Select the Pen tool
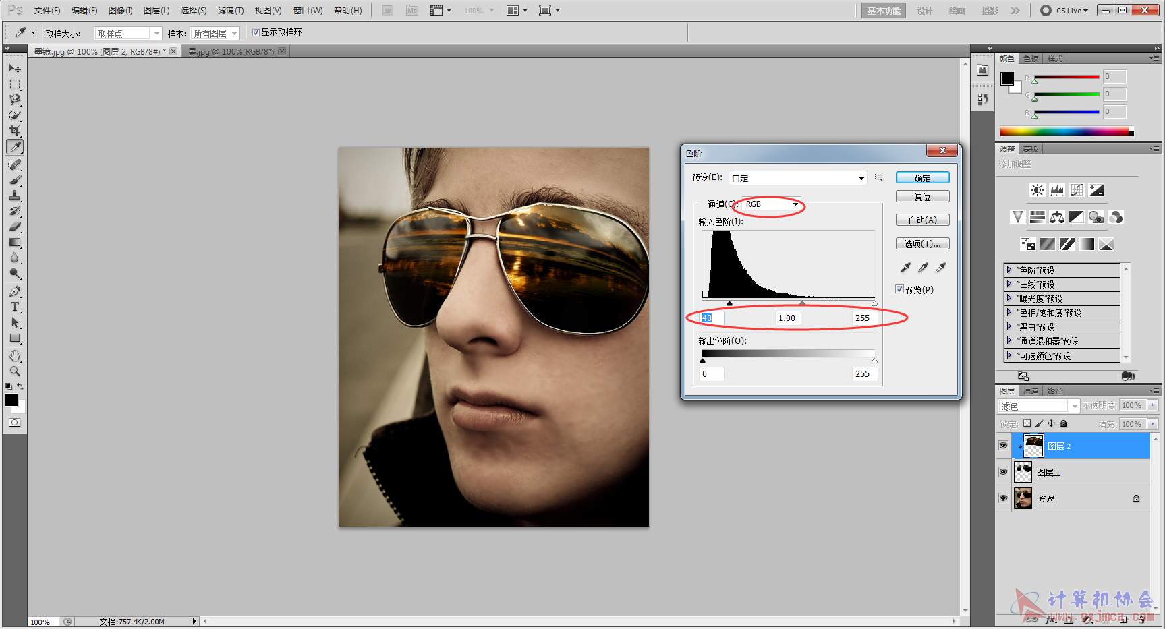 15,291
